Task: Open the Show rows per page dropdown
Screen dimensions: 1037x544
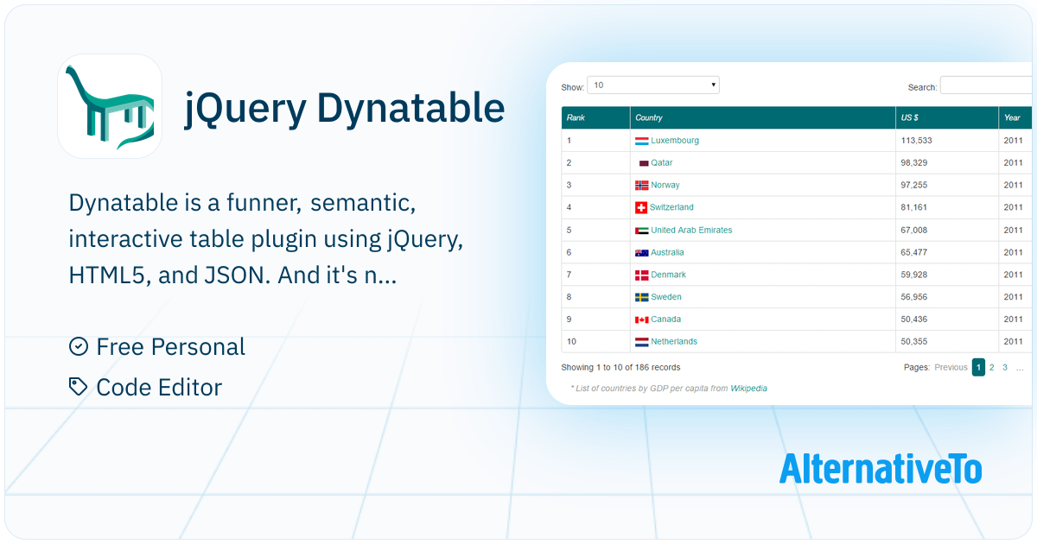Action: tap(653, 85)
